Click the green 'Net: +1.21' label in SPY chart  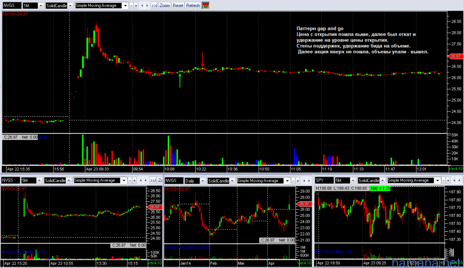(380, 188)
